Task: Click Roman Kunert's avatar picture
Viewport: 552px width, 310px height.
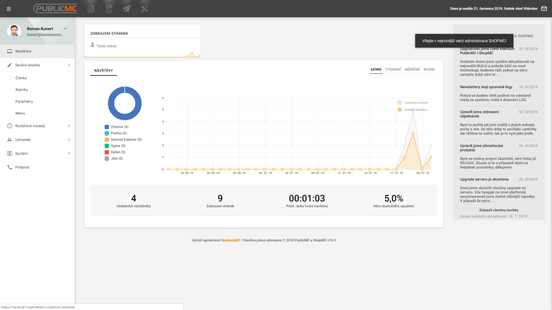Action: (x=14, y=31)
